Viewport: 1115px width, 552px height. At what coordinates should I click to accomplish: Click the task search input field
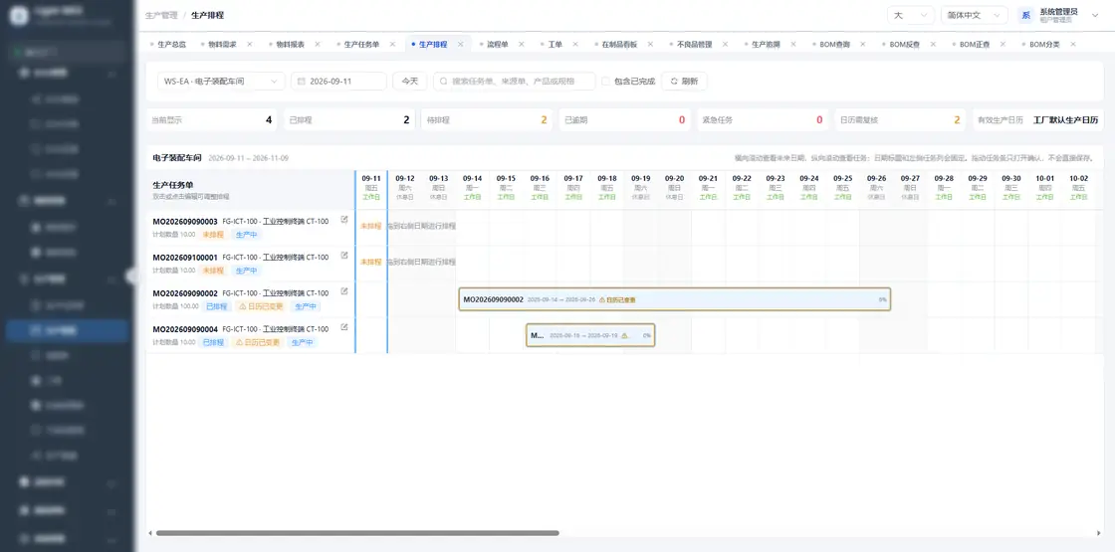(514, 81)
